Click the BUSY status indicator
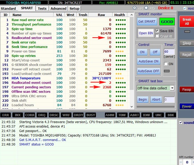194x165 pixels. [x=91, y=115]
